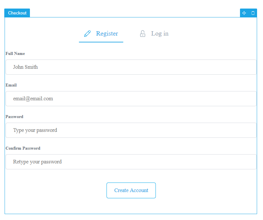Click the 'Password' field label
Viewport: 263px width, 220px height.
coord(14,117)
